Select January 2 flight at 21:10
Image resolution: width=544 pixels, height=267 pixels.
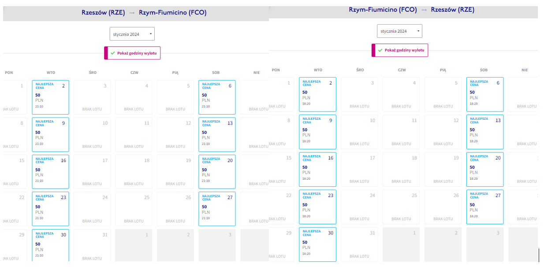click(x=51, y=97)
